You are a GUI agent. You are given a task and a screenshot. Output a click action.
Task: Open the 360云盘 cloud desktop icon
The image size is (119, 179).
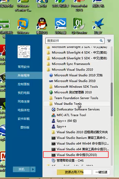click(60, 24)
